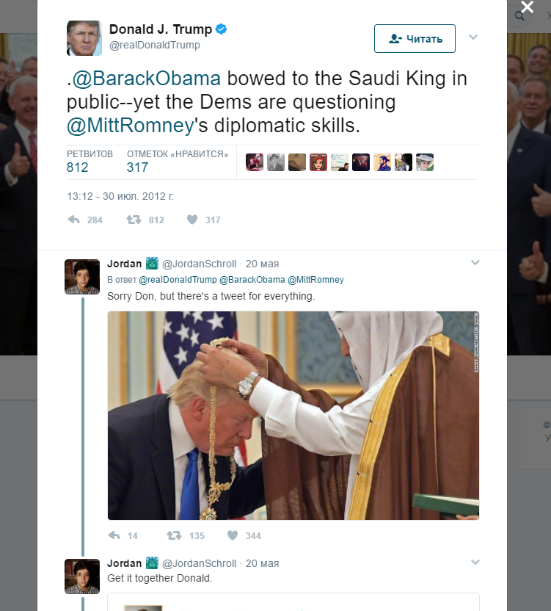Expand options chevron on Jordan's photo tweet
The height and width of the screenshot is (611, 551).
point(475,263)
